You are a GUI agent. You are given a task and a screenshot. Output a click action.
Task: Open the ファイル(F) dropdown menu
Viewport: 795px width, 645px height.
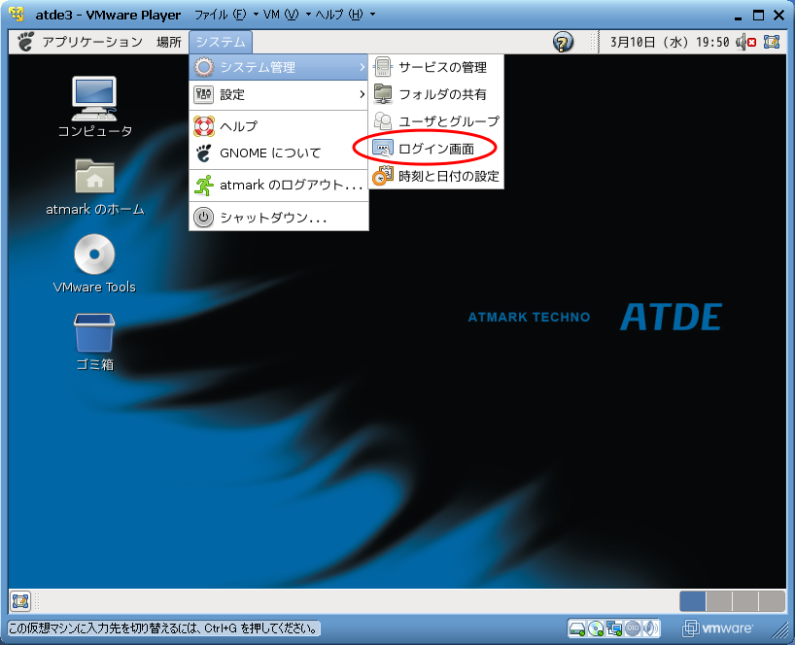click(226, 15)
